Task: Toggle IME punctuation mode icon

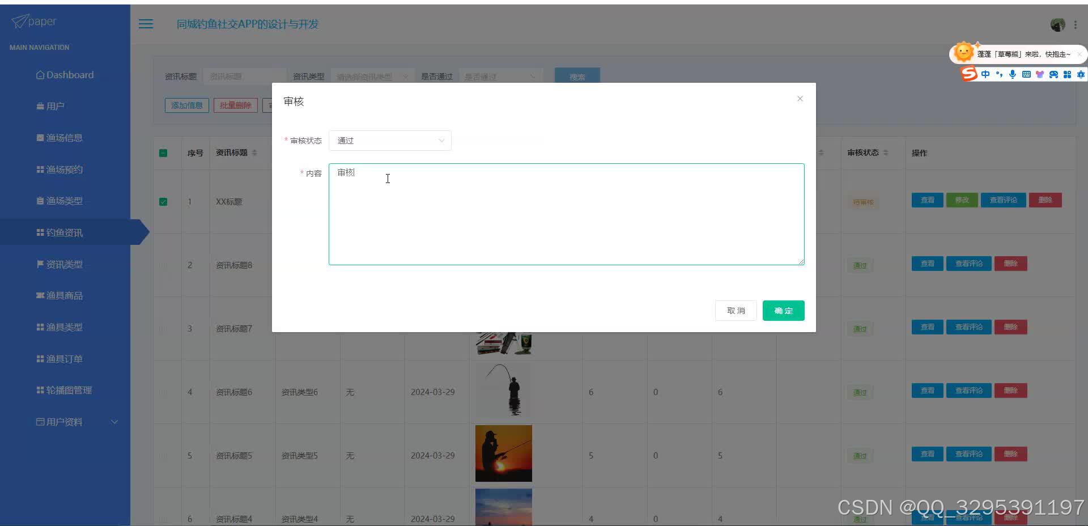Action: (x=999, y=74)
